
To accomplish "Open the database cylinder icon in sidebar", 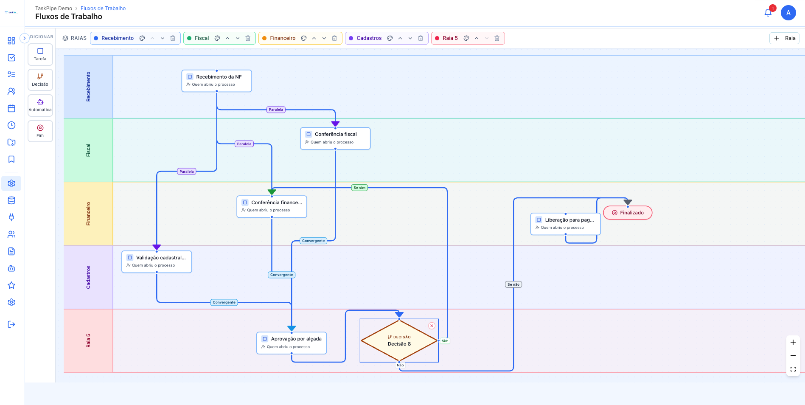I will point(11,200).
